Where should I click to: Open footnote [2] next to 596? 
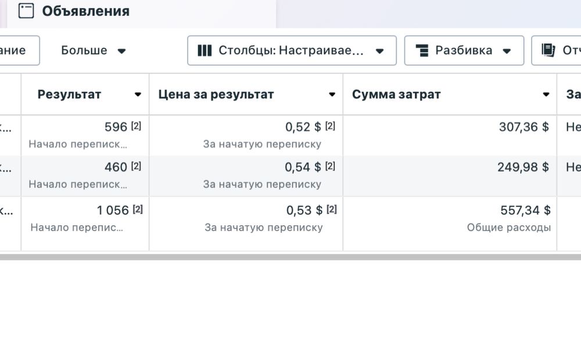pos(136,126)
